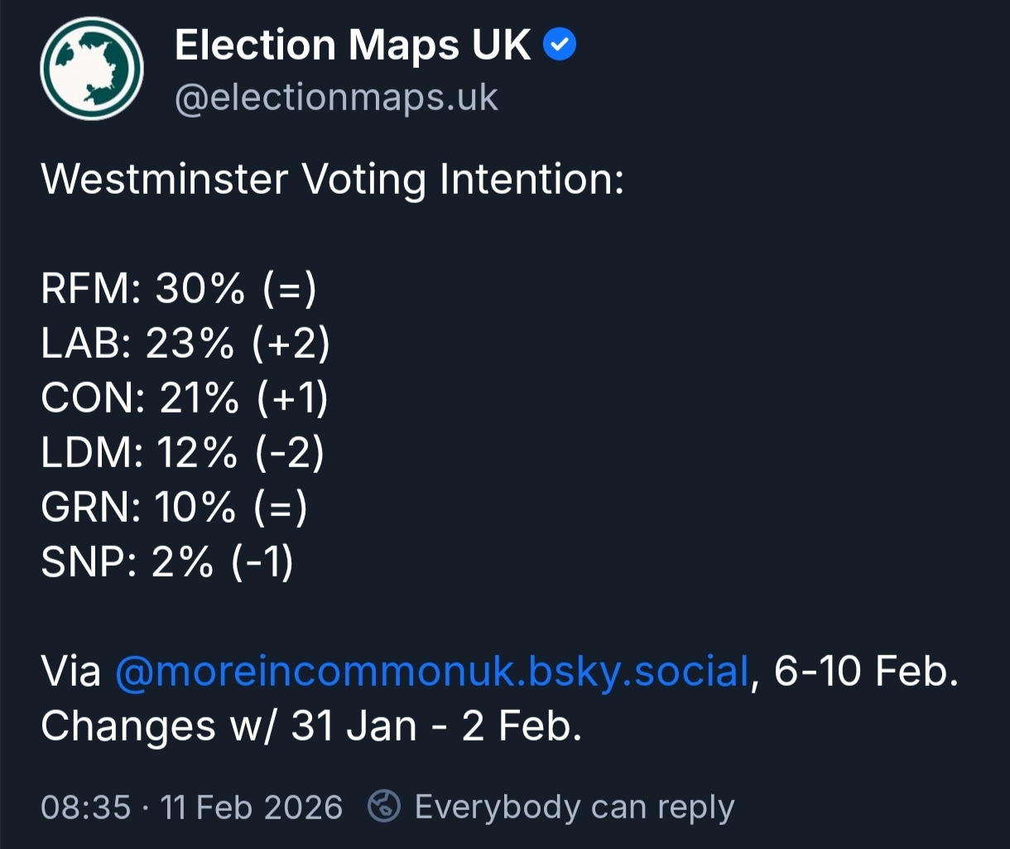
Task: Click the globe reply-settings icon
Action: point(384,806)
